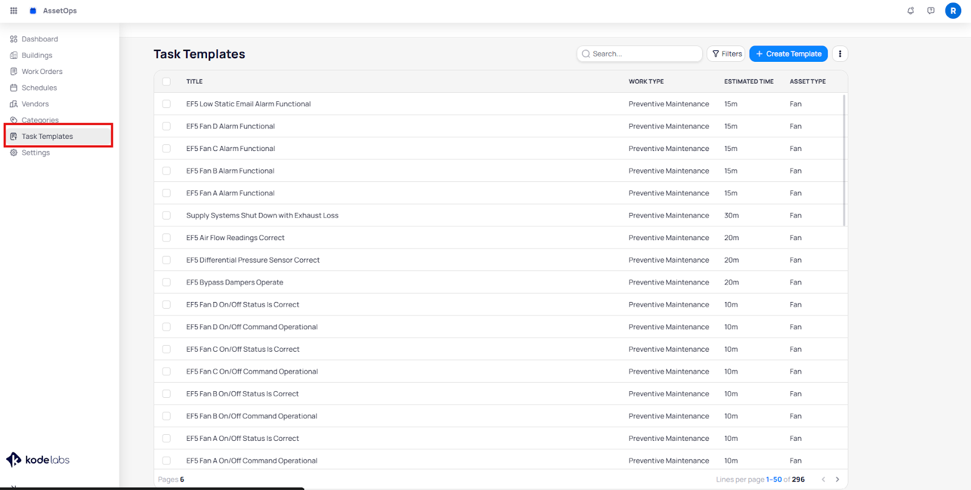Open Work Orders in the sidebar
The image size is (971, 490).
point(42,72)
